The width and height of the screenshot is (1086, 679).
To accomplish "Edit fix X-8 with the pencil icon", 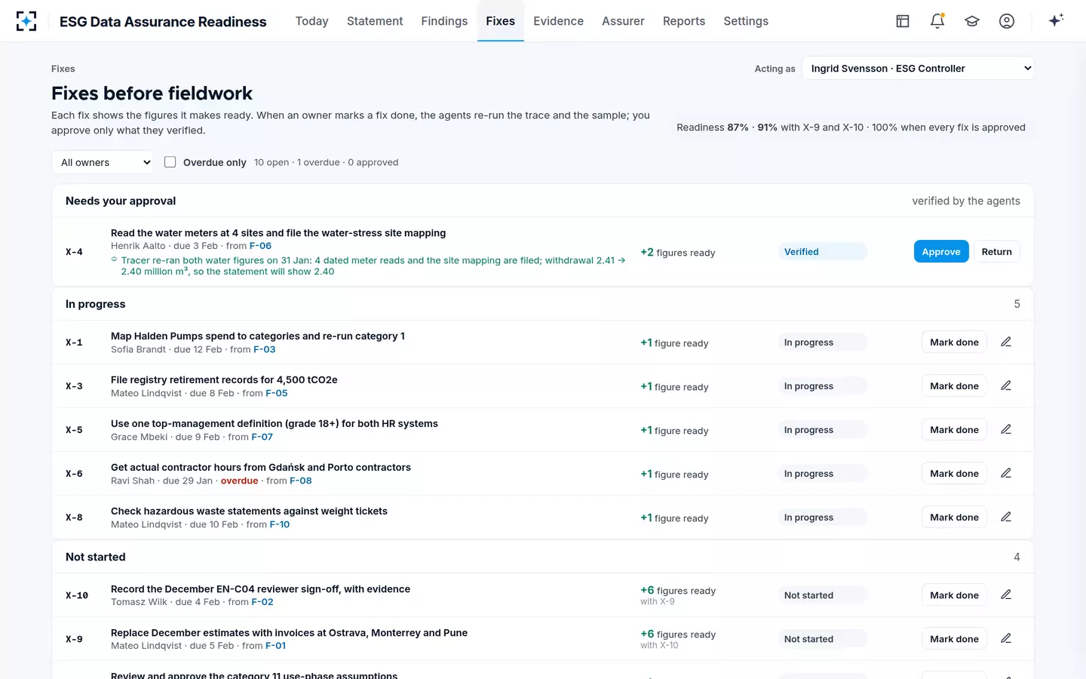I will pos(1006,517).
